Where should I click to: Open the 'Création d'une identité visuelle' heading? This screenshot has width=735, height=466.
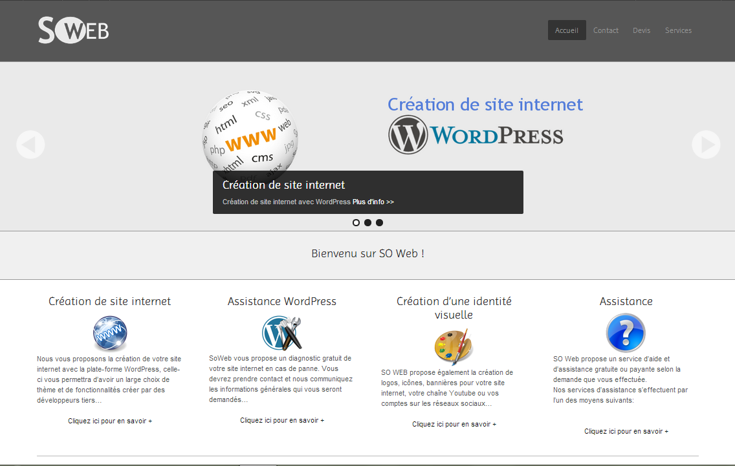454,308
